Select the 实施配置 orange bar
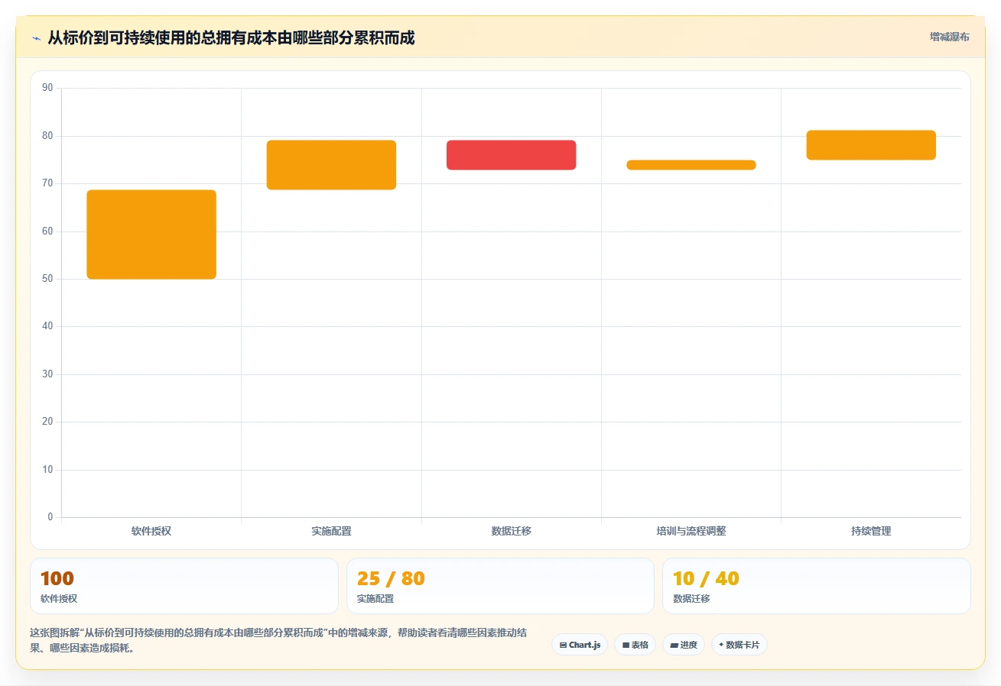 point(331,165)
